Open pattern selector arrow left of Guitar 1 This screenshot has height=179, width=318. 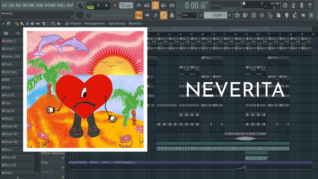coord(201,15)
